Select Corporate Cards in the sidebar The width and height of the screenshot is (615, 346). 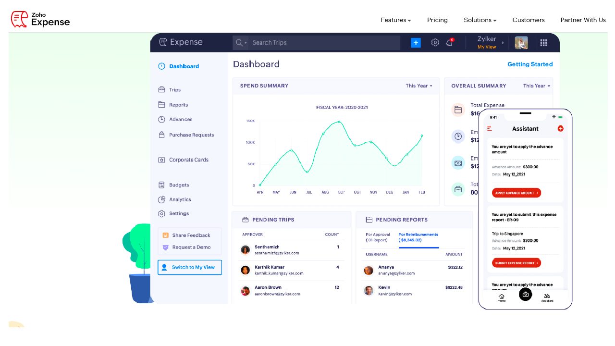[x=188, y=160]
